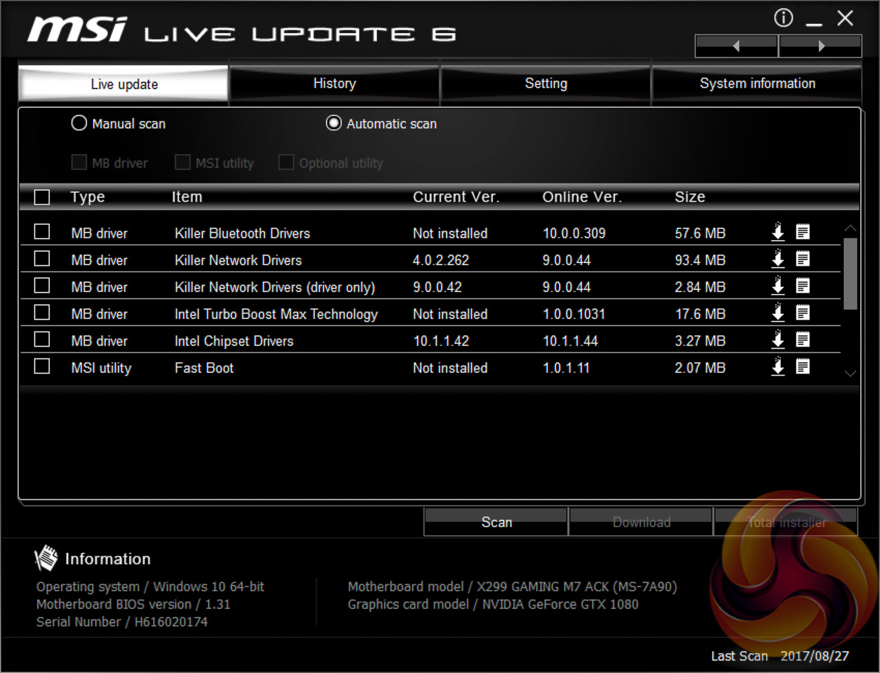Screen dimensions: 880x673
Task: Click online version 10.0.0.309
Action: click(x=574, y=233)
